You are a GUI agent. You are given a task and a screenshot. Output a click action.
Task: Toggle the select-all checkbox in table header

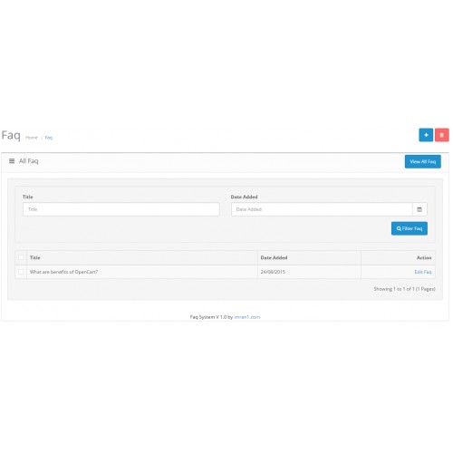coord(21,257)
